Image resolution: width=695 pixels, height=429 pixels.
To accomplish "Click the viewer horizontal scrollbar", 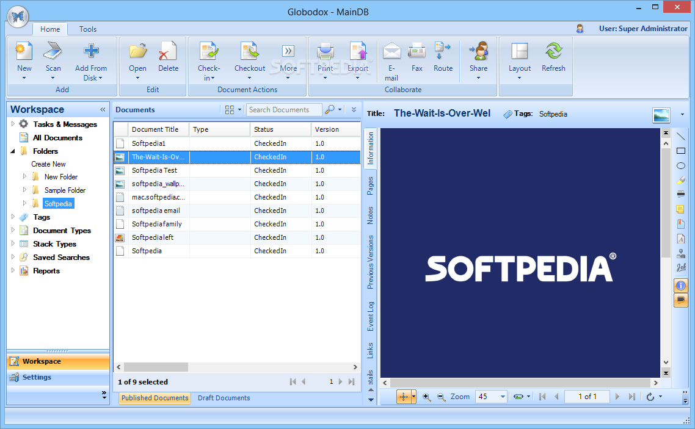I will pyautogui.click(x=520, y=383).
